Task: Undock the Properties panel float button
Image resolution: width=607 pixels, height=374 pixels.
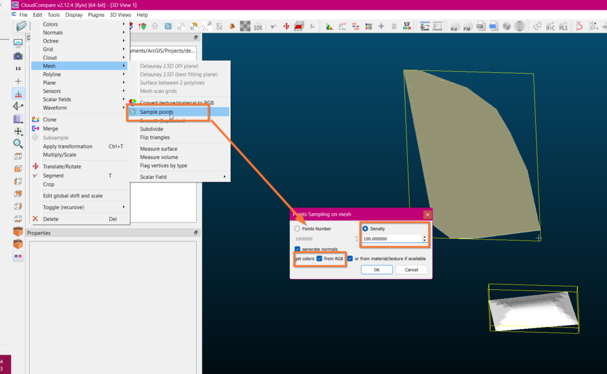Action: [196, 233]
